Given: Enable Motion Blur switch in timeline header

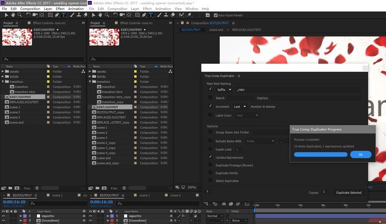Looking at the screenshot, I should click(x=238, y=204).
